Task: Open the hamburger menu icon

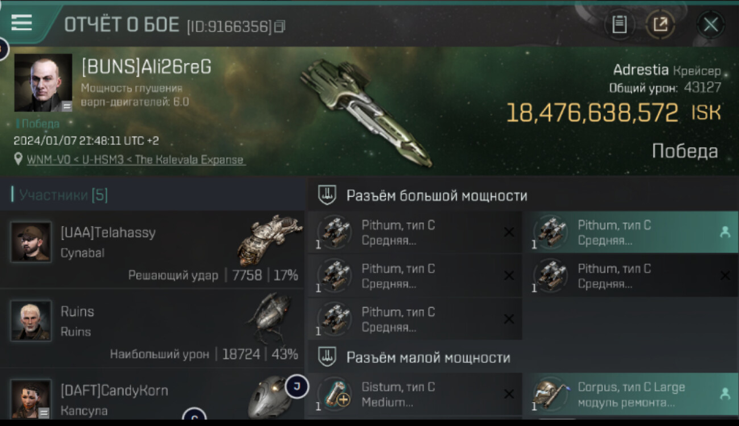Action: (22, 23)
